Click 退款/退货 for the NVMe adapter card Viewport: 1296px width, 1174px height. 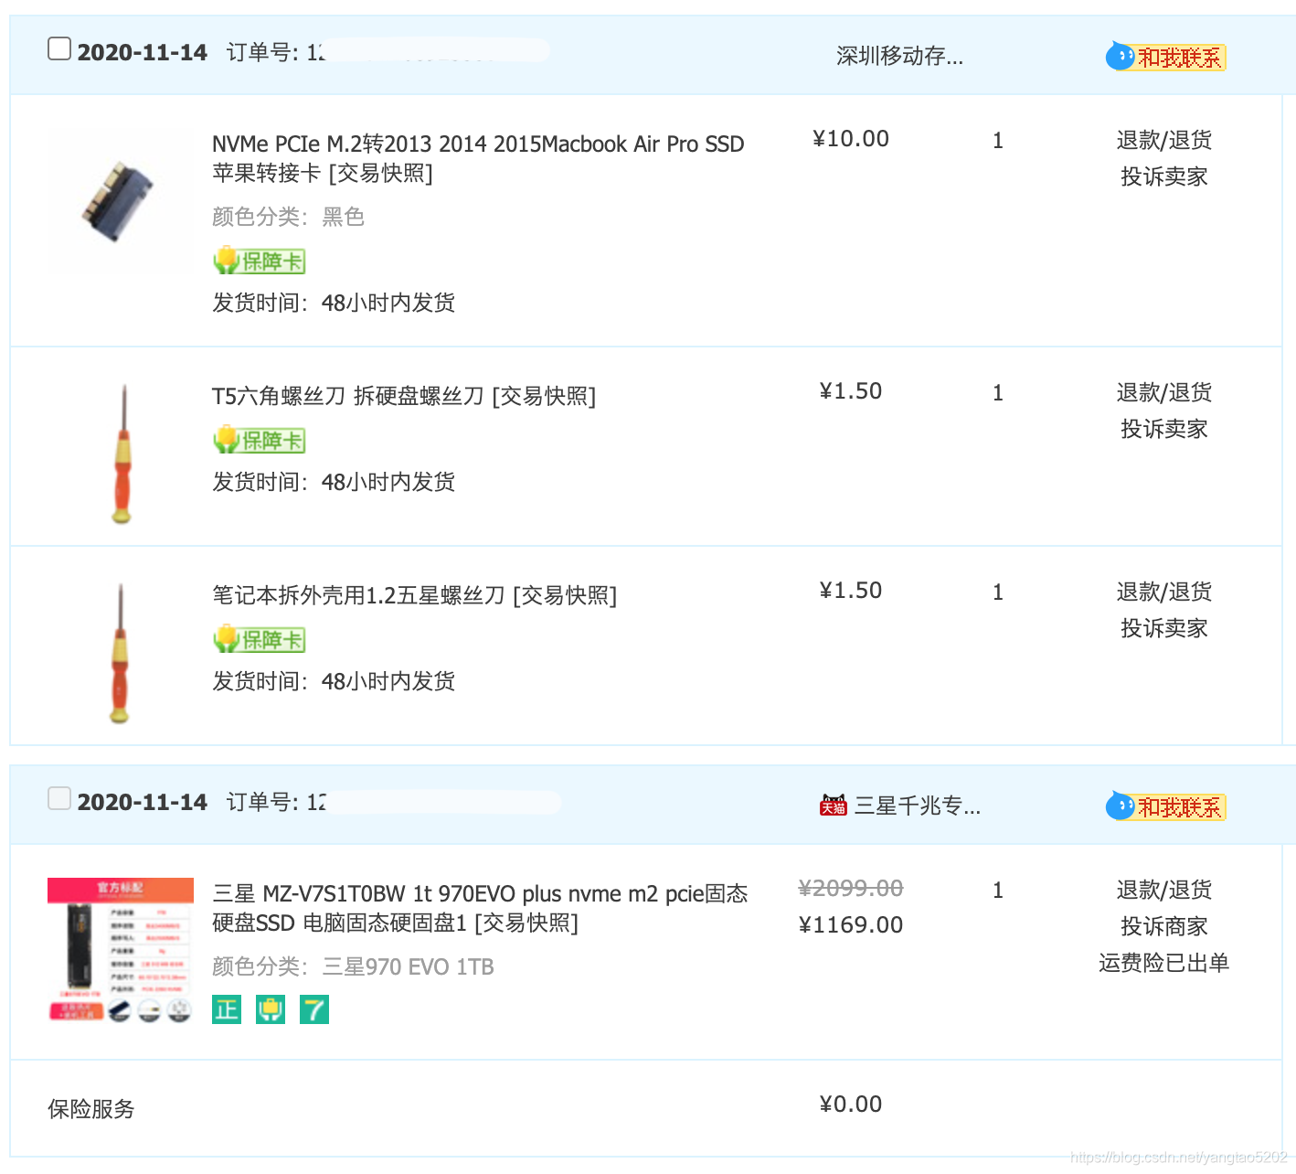[1163, 140]
